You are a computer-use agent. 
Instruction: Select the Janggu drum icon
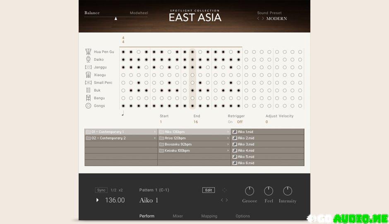pos(88,67)
